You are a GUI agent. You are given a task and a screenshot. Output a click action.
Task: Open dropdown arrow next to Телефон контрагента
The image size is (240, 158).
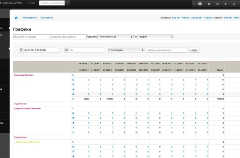point(67,3)
